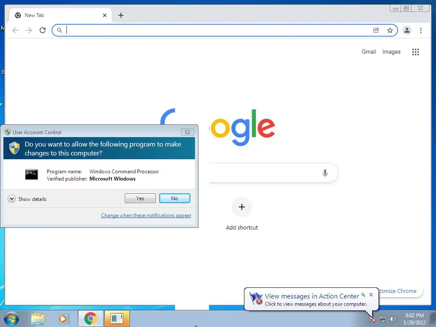Open Change when these notifications appear link
This screenshot has height=327, width=436.
(146, 215)
